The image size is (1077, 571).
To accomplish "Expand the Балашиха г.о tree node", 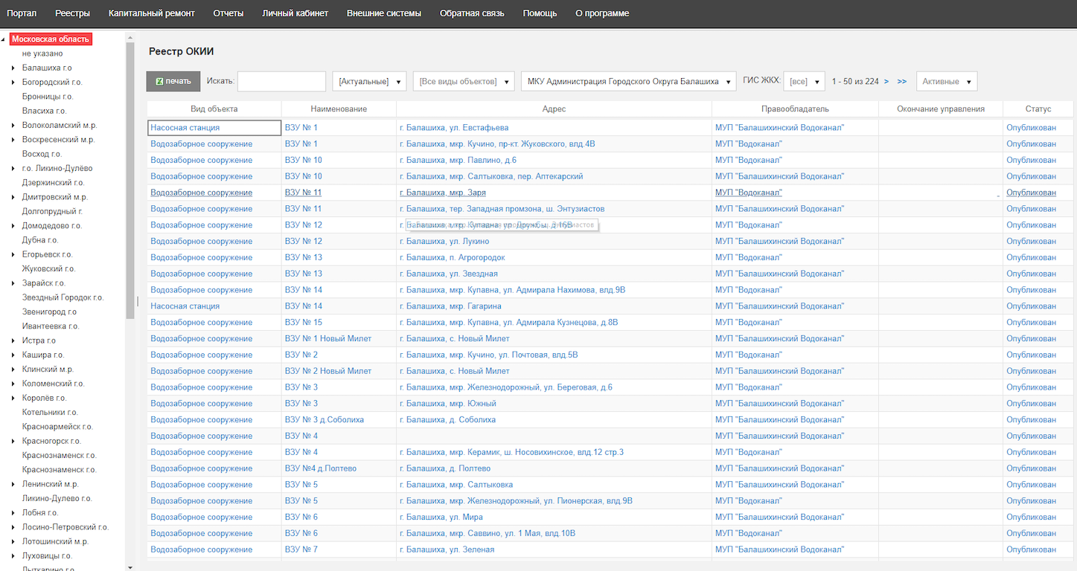I will (13, 68).
